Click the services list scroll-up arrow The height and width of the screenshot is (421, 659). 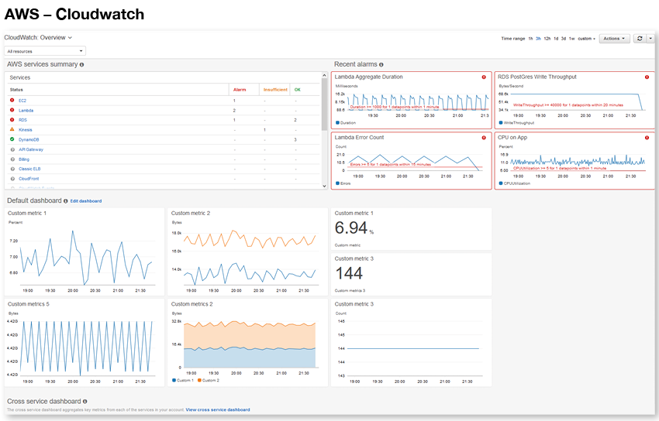click(324, 75)
